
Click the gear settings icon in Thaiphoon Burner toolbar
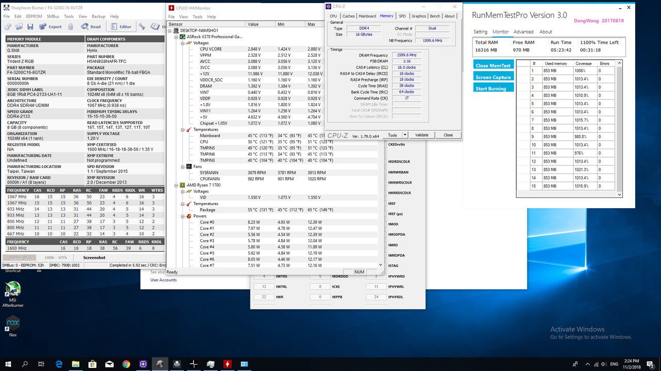pos(8,26)
